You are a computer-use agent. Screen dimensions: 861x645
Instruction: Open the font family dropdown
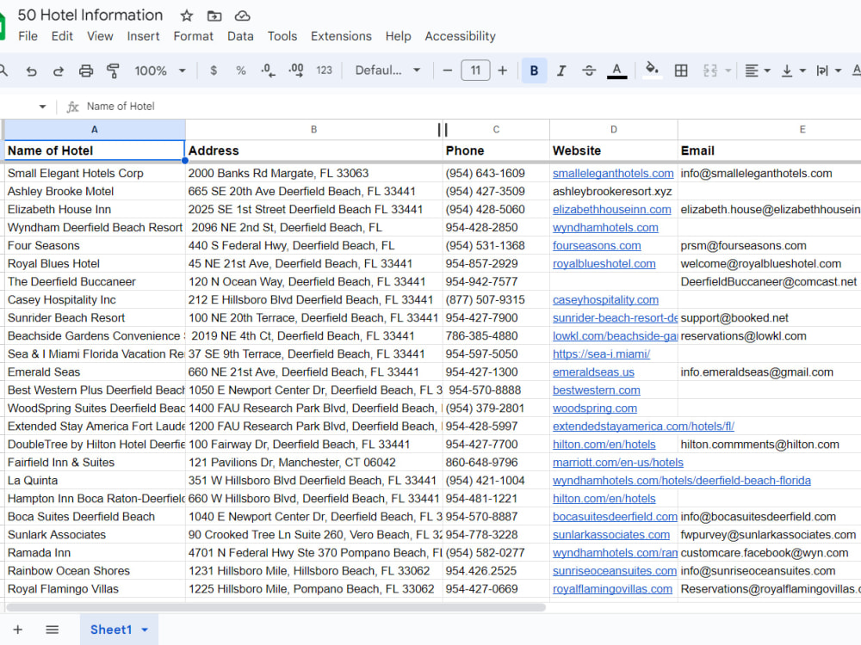tap(389, 70)
